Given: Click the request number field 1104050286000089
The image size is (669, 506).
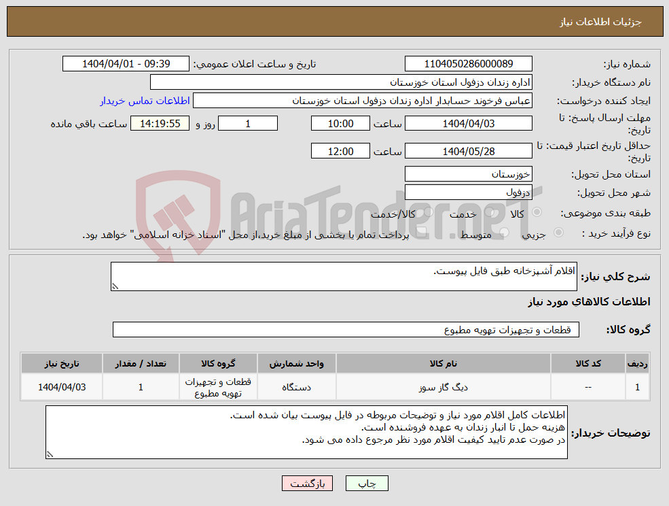Looking at the screenshot, I should [x=469, y=64].
